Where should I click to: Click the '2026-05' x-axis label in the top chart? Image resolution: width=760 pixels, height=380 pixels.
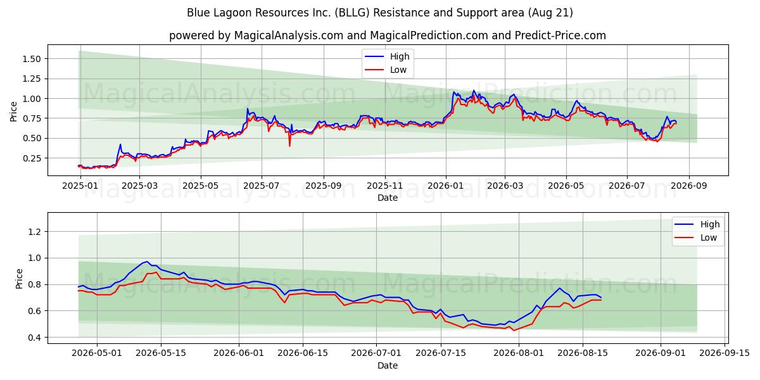pyautogui.click(x=566, y=186)
